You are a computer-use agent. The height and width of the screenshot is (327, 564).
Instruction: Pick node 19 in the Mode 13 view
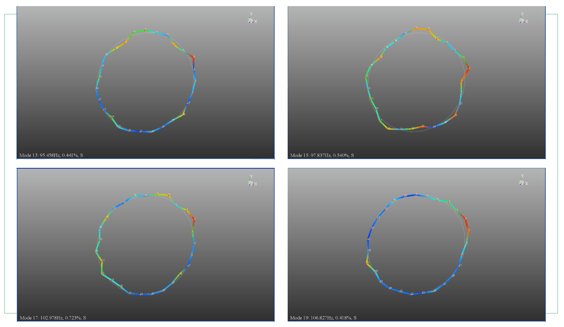point(112,117)
